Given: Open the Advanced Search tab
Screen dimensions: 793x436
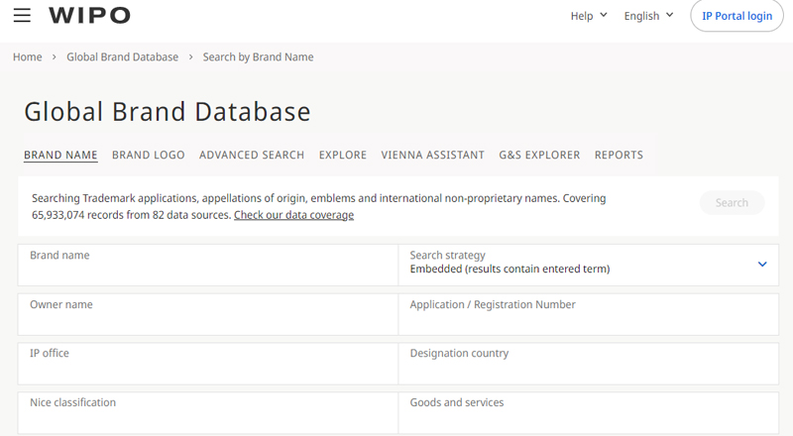Looking at the screenshot, I should coord(252,155).
